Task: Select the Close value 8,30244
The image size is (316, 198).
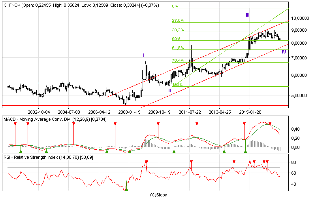Action: (131, 6)
